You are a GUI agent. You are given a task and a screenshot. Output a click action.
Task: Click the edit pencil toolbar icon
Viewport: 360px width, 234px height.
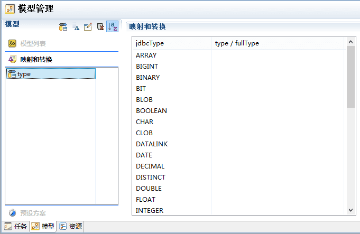point(88,27)
